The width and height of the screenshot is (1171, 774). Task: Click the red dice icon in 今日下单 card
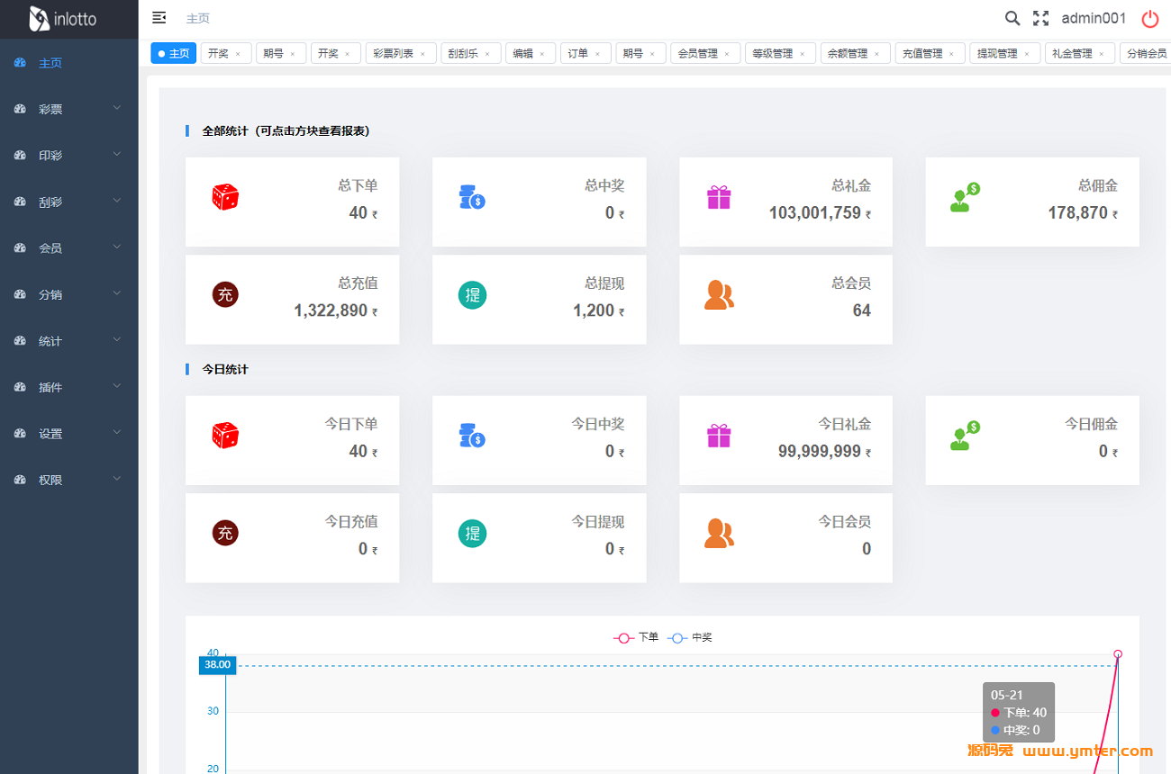tap(225, 436)
